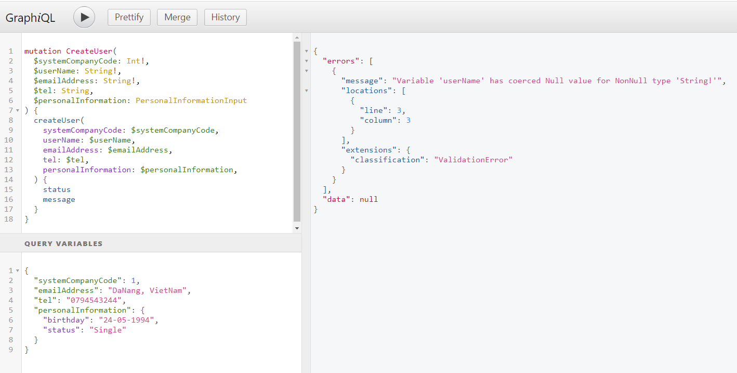
Task: Click the Query Variables panel header
Action: (x=63, y=243)
